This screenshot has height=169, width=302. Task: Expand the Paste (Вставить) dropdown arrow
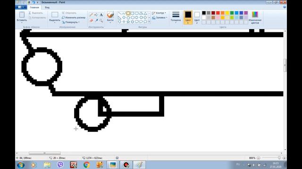pos(22,23)
